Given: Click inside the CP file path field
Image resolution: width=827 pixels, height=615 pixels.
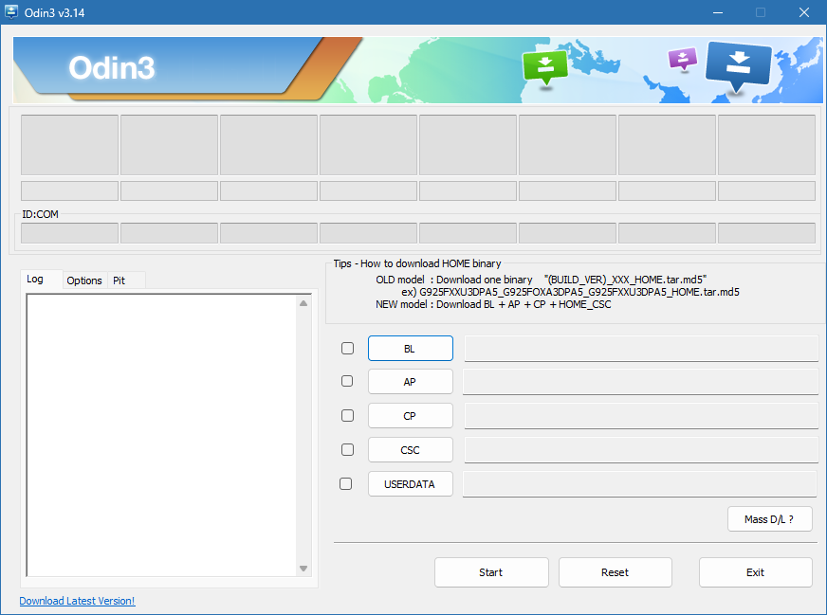Looking at the screenshot, I should pyautogui.click(x=641, y=416).
